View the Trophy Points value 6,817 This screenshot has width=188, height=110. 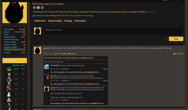(23, 37)
